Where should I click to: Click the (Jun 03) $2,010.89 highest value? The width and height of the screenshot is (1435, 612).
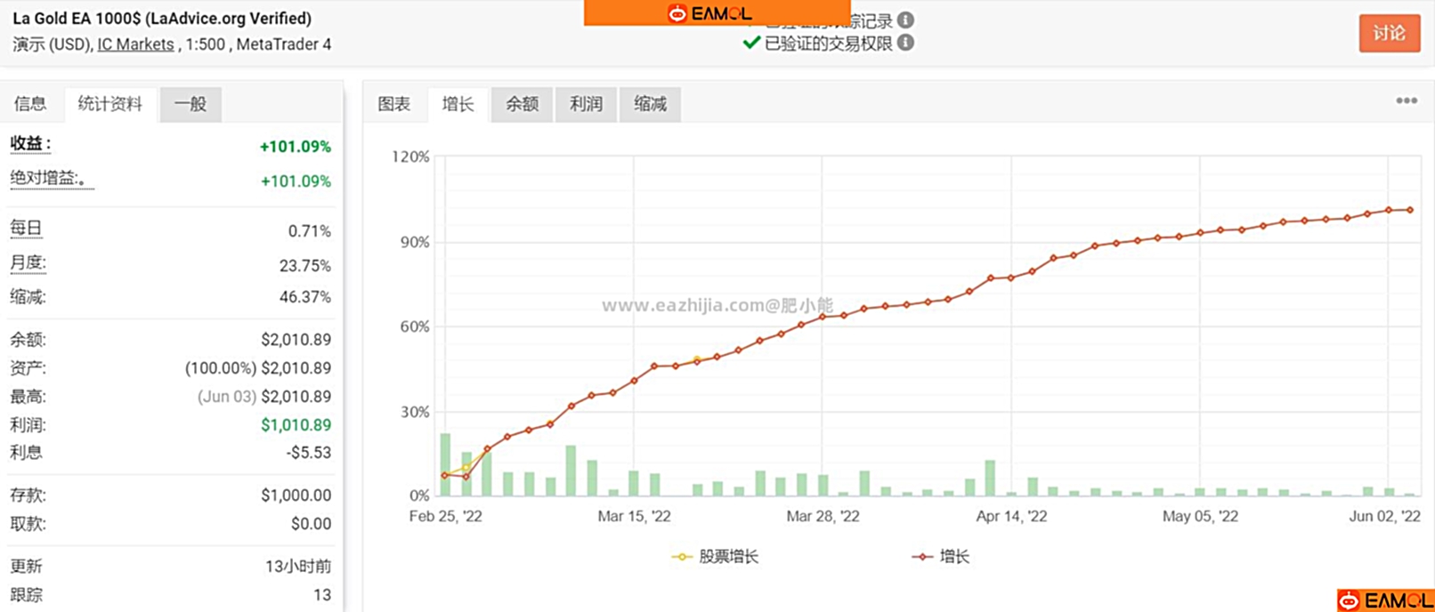pyautogui.click(x=264, y=397)
